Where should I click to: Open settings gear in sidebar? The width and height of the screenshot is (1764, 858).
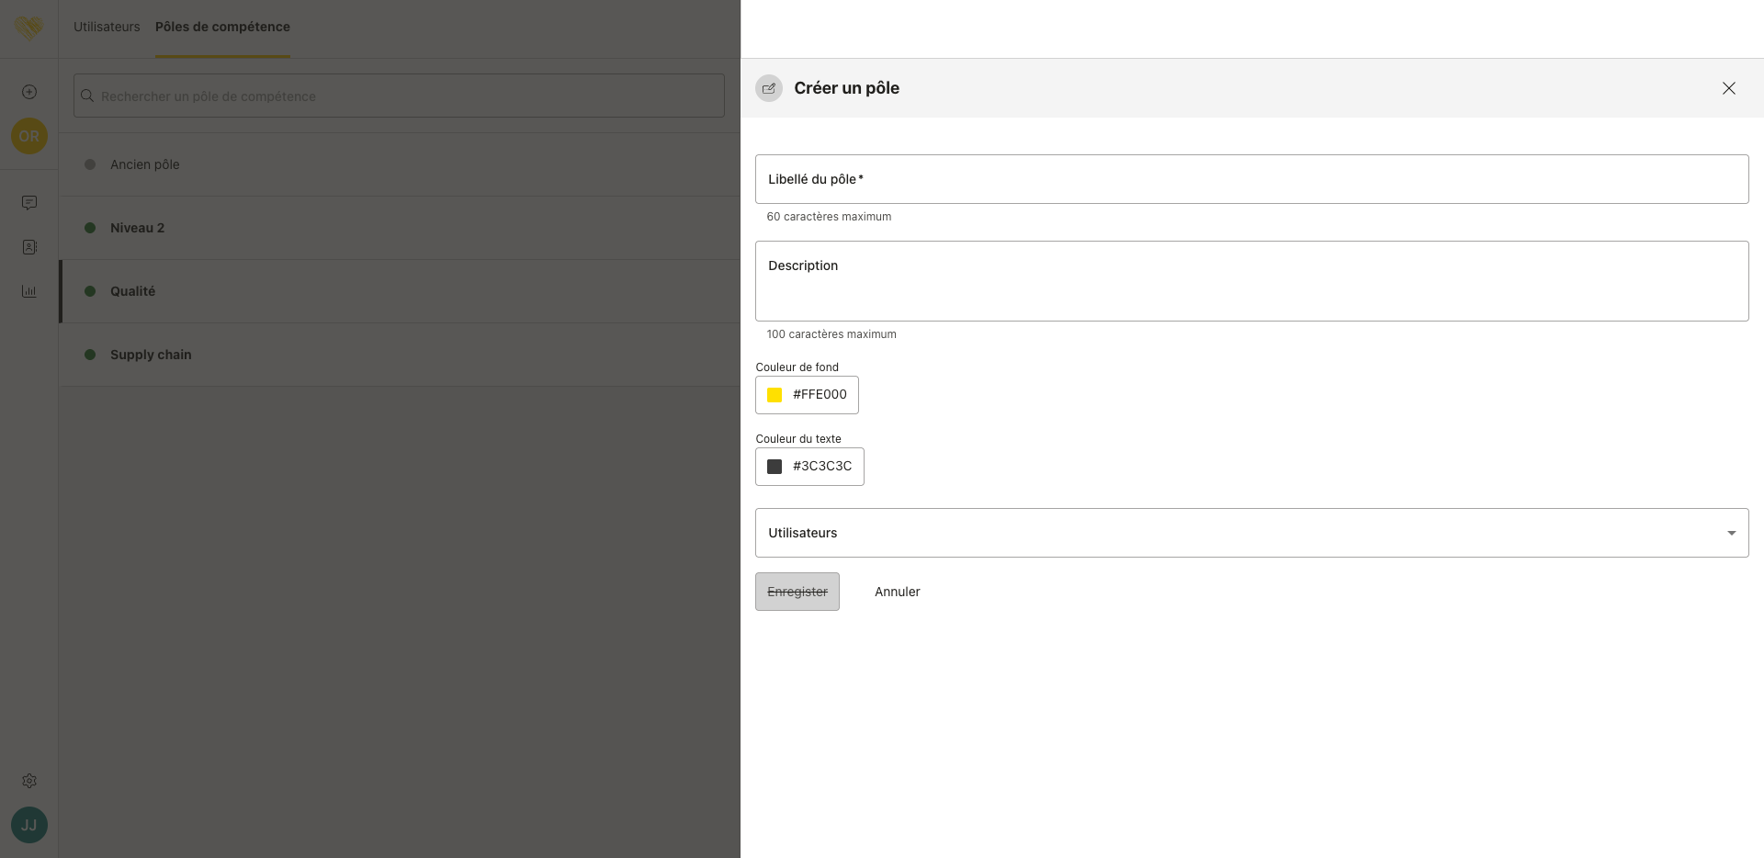pyautogui.click(x=29, y=781)
